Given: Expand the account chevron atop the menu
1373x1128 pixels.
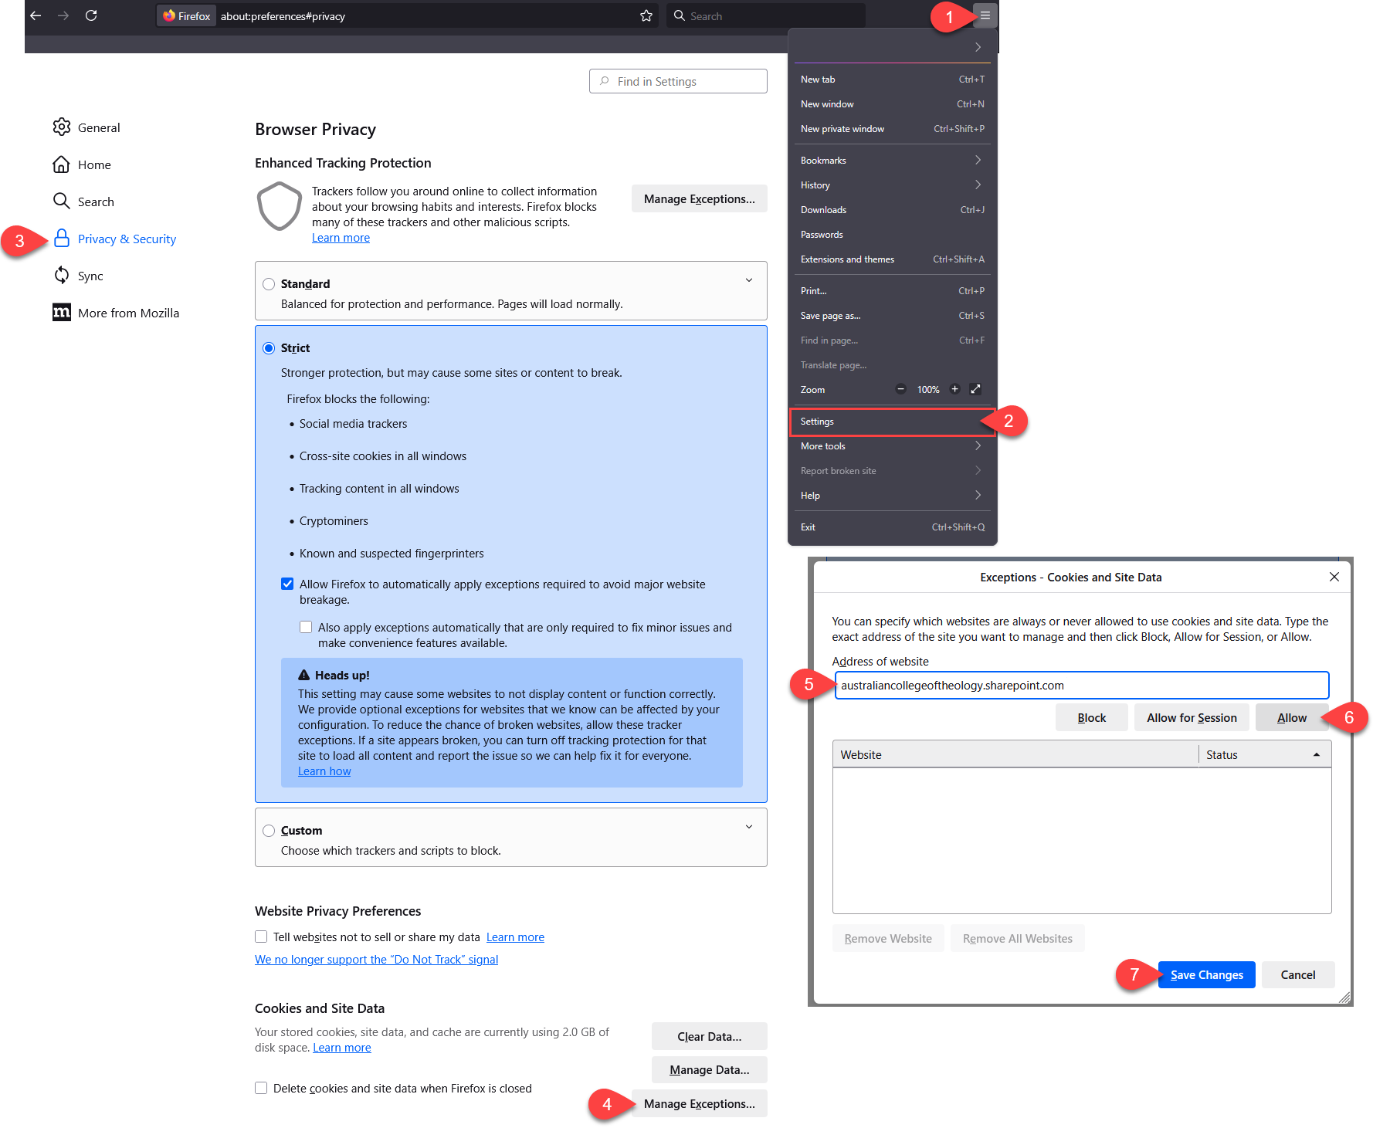Looking at the screenshot, I should pos(978,47).
